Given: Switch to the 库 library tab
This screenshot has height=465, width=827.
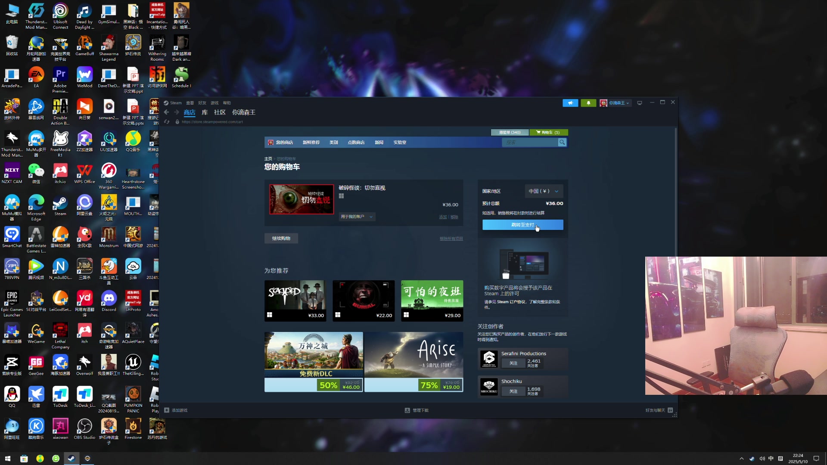Looking at the screenshot, I should coord(205,112).
